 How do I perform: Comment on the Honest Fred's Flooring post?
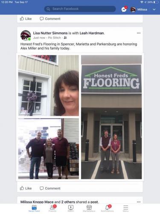point(50,188)
